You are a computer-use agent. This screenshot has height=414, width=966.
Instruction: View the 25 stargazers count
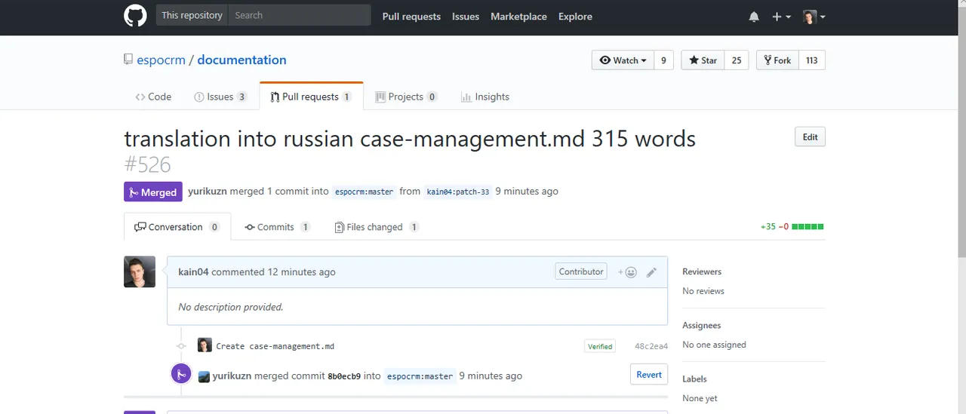(x=737, y=60)
